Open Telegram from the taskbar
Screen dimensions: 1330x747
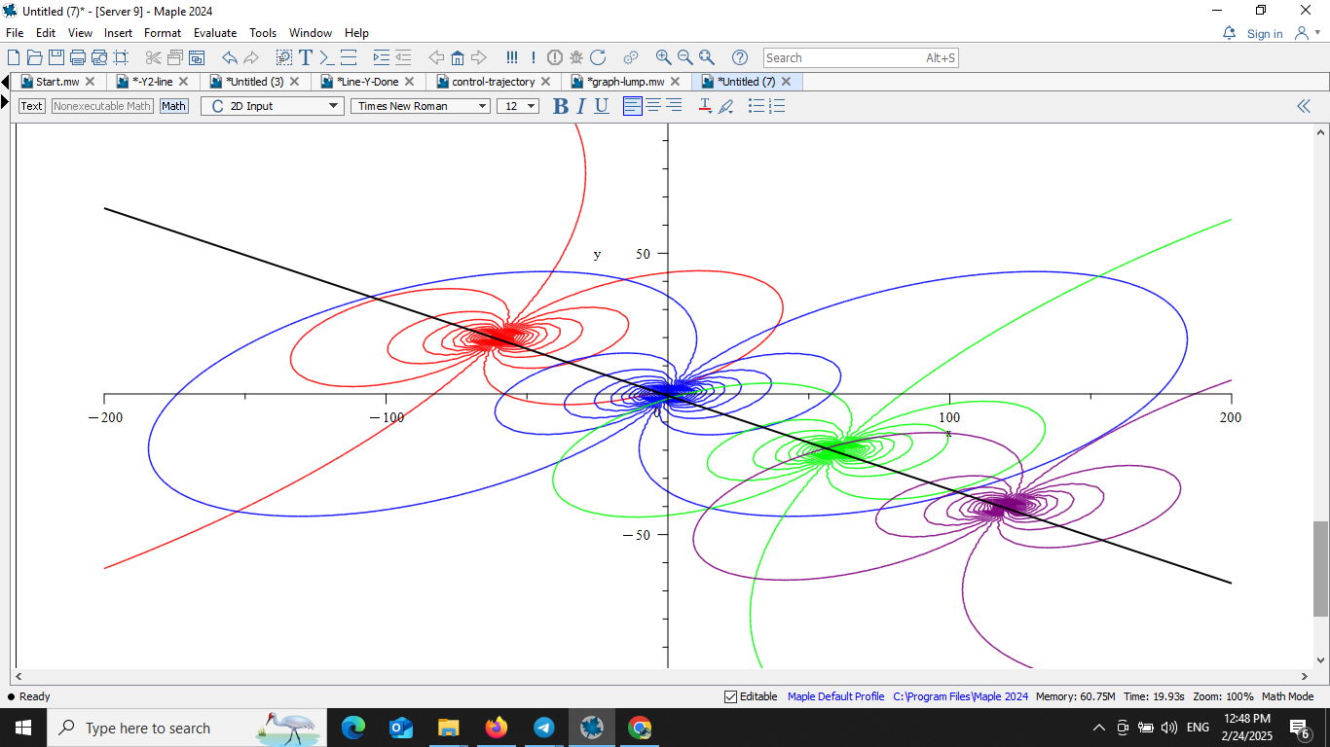(544, 728)
